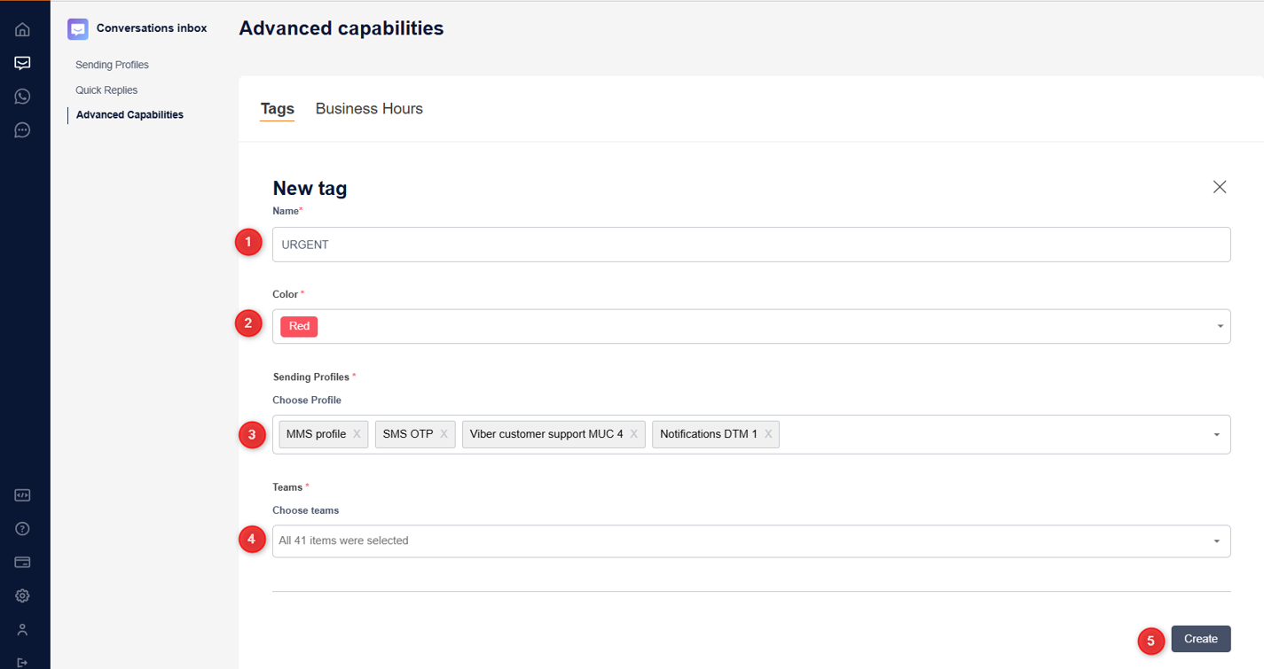1264x669 pixels.
Task: Open teams list showing All 41 items
Action: [x=751, y=541]
